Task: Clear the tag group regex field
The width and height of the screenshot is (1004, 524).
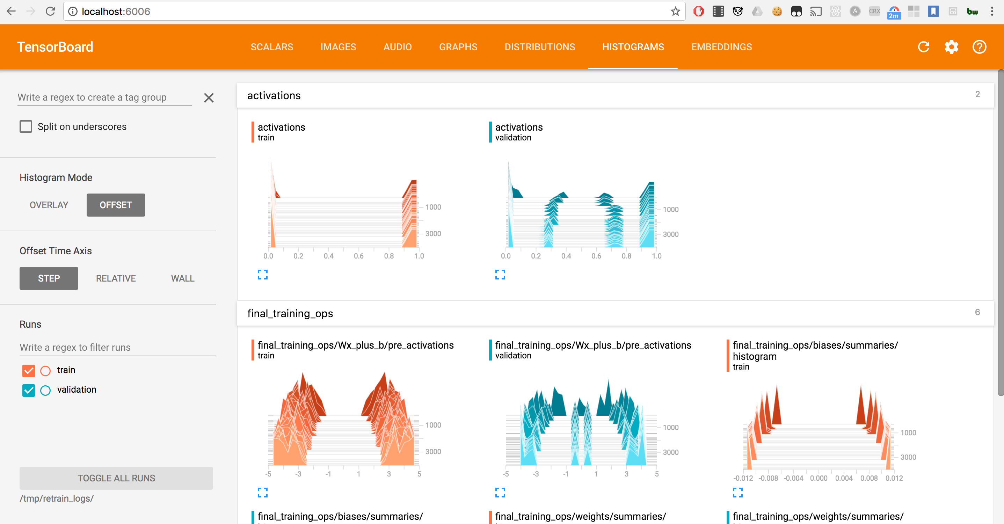Action: click(209, 97)
